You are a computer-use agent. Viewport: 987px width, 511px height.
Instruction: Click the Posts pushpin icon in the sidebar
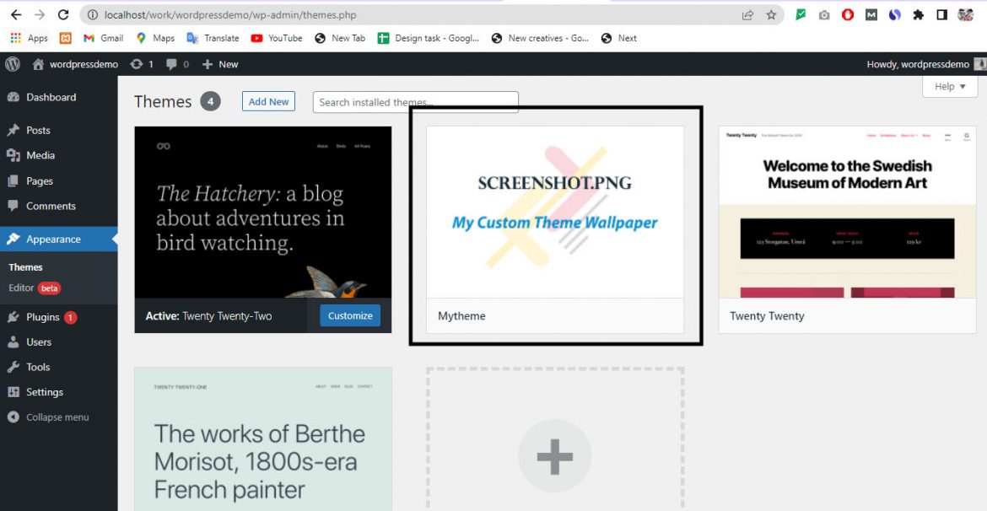coord(14,130)
